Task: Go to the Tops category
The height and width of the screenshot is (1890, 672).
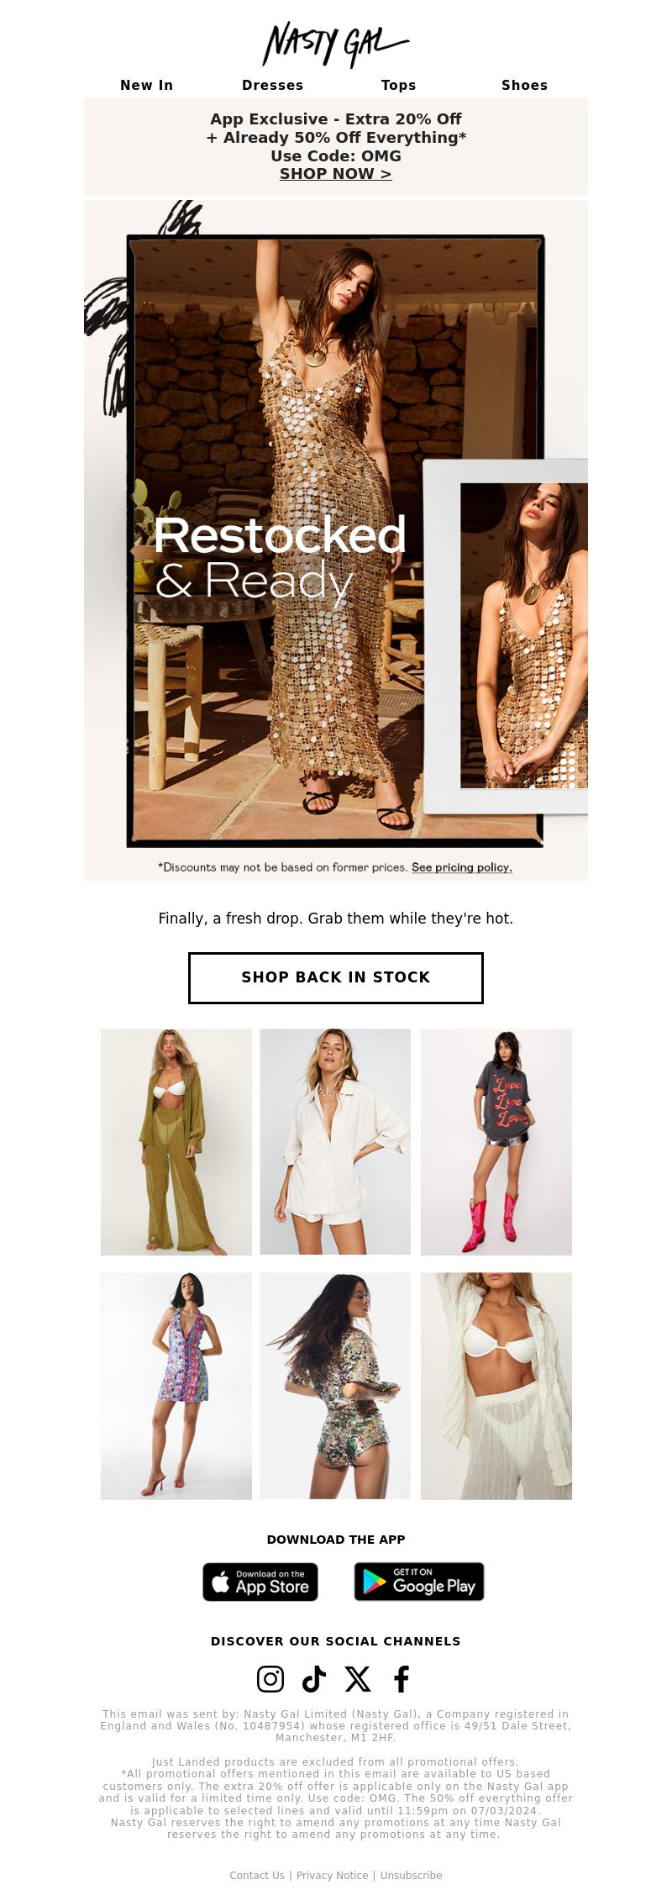Action: click(399, 85)
